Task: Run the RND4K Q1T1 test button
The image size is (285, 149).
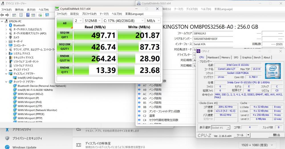Action: pos(65,70)
